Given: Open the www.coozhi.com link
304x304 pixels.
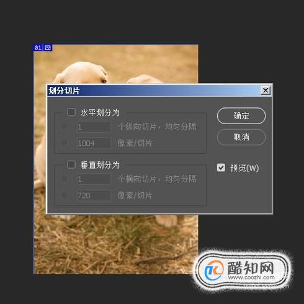Looking at the screenshot, I should (251, 277).
